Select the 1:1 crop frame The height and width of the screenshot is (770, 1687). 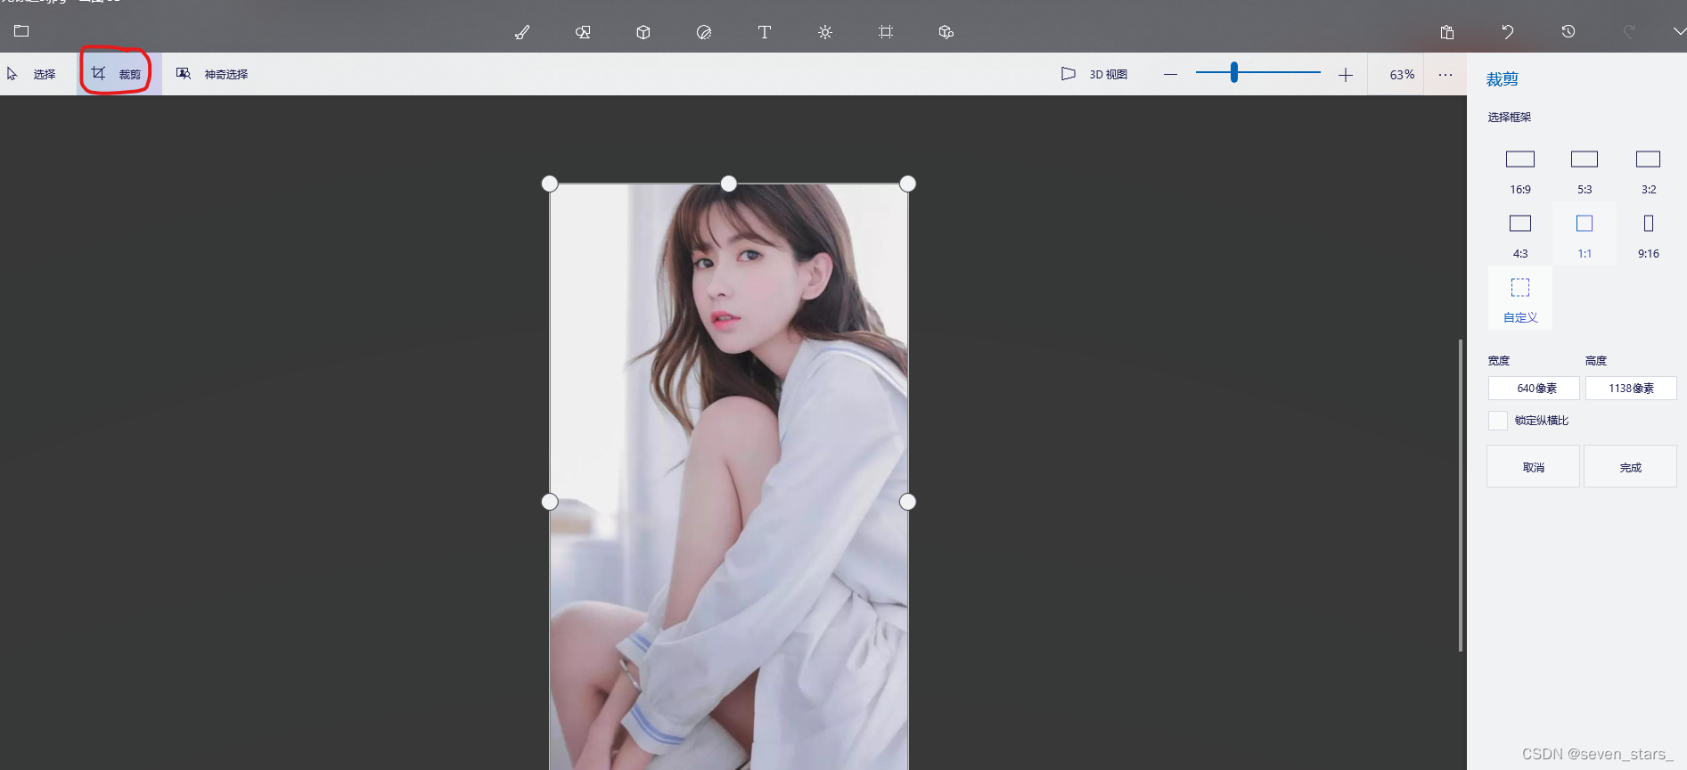click(1585, 234)
